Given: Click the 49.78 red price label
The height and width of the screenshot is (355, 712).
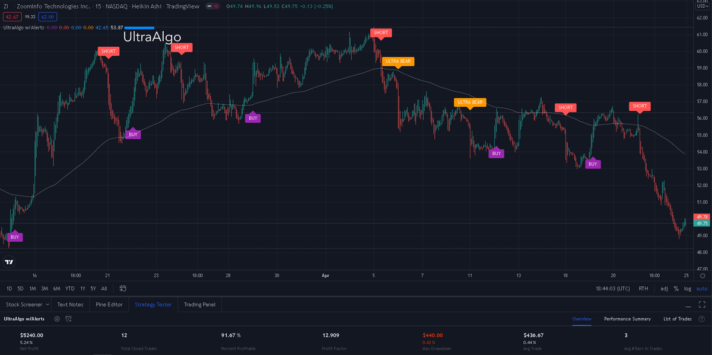Looking at the screenshot, I should coord(703,217).
